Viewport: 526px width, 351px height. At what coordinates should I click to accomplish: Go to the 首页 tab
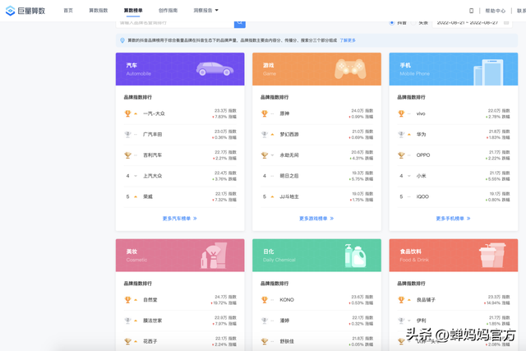pos(68,11)
